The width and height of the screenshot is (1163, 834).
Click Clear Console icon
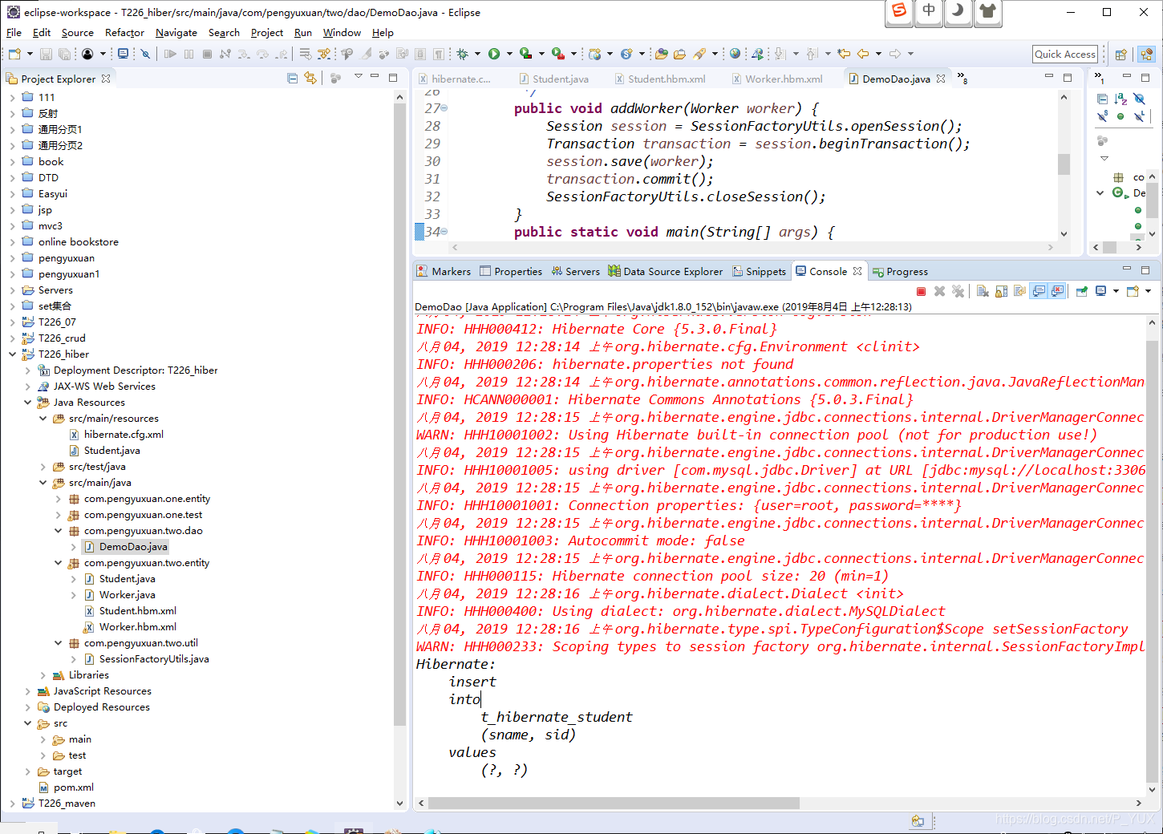point(983,291)
